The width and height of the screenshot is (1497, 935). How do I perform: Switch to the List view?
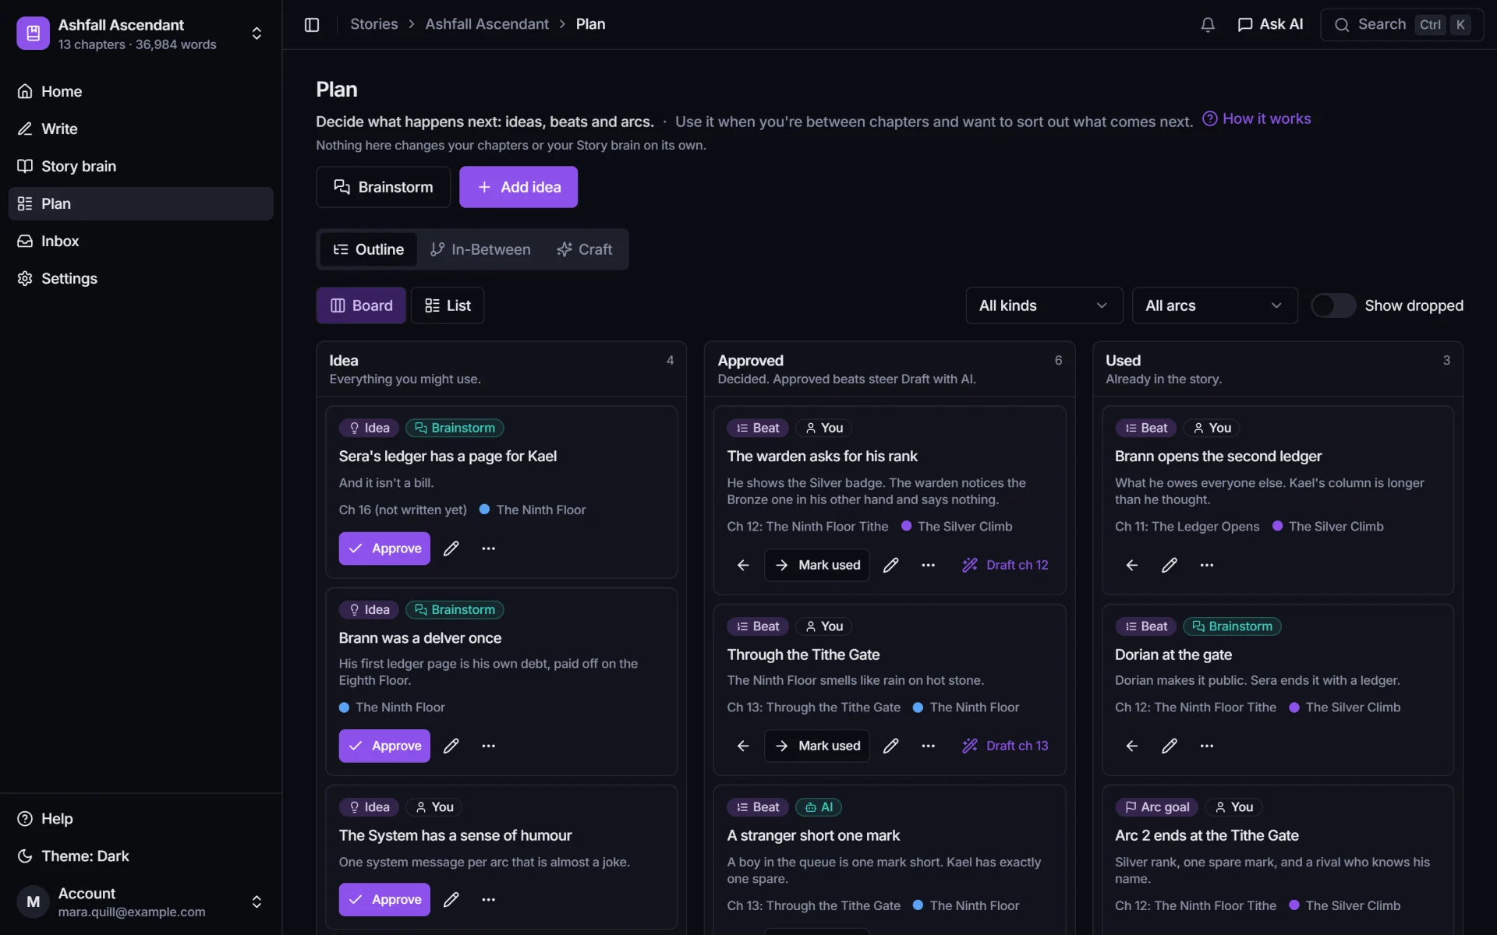click(448, 305)
